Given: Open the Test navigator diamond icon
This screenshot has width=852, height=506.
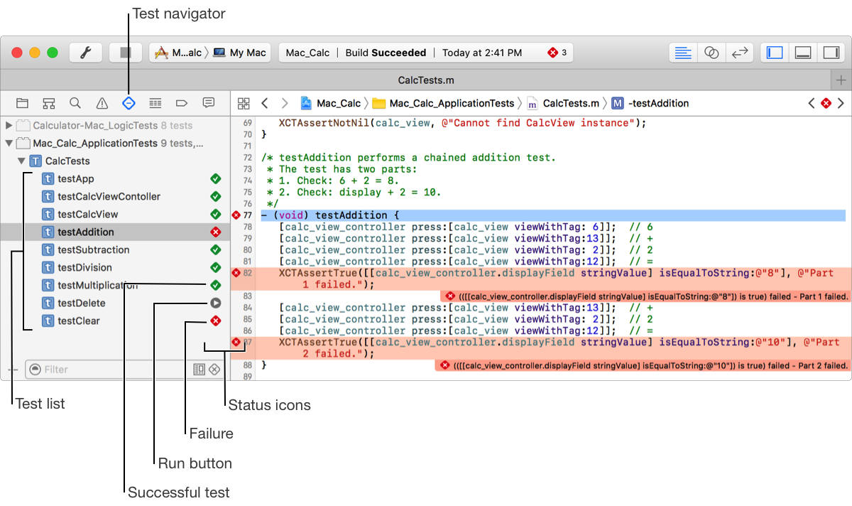Looking at the screenshot, I should tap(129, 103).
